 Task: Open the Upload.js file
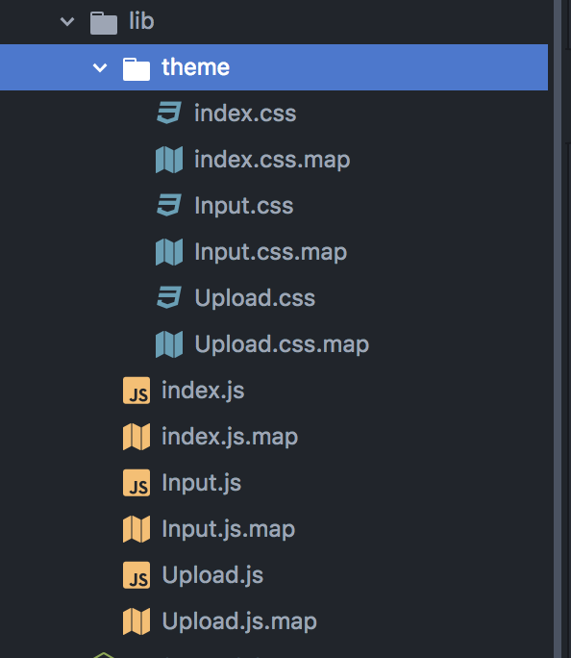212,575
